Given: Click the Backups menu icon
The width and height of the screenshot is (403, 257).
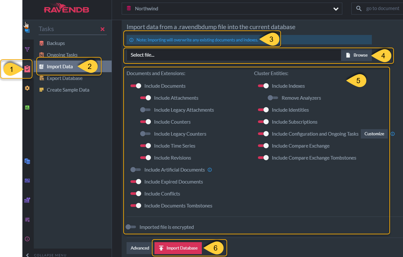Looking at the screenshot, I should (41, 43).
